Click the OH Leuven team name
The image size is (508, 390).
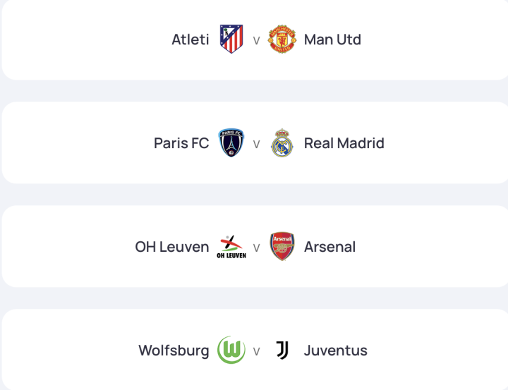(172, 247)
